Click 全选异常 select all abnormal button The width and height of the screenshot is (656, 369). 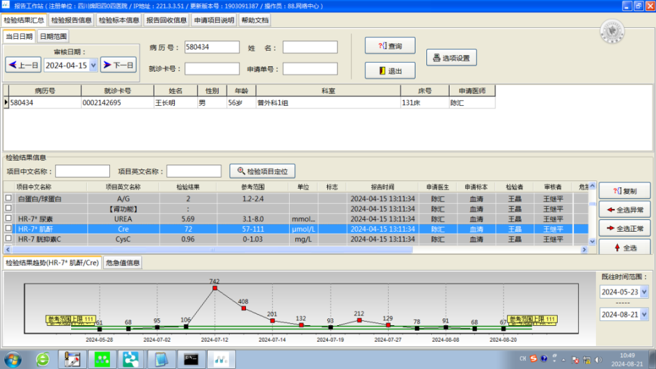tap(625, 210)
